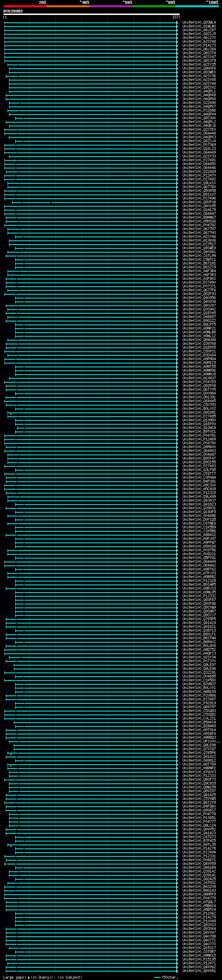The width and height of the screenshot is (222, 980).
Task: Click the cyan ~100% identity legend segment
Action: click(197, 6)
